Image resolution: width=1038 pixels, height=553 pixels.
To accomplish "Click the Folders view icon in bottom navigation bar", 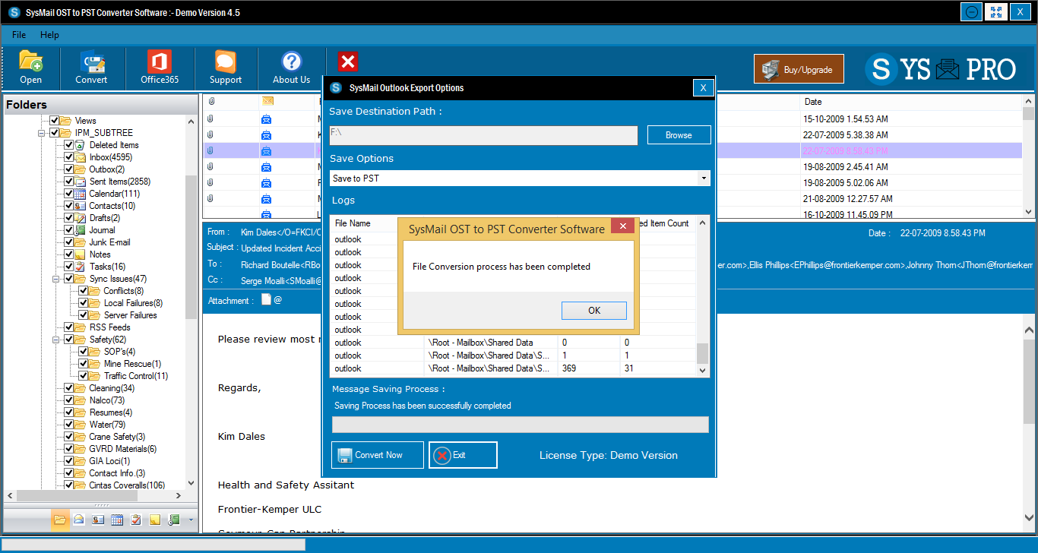I will point(60,520).
